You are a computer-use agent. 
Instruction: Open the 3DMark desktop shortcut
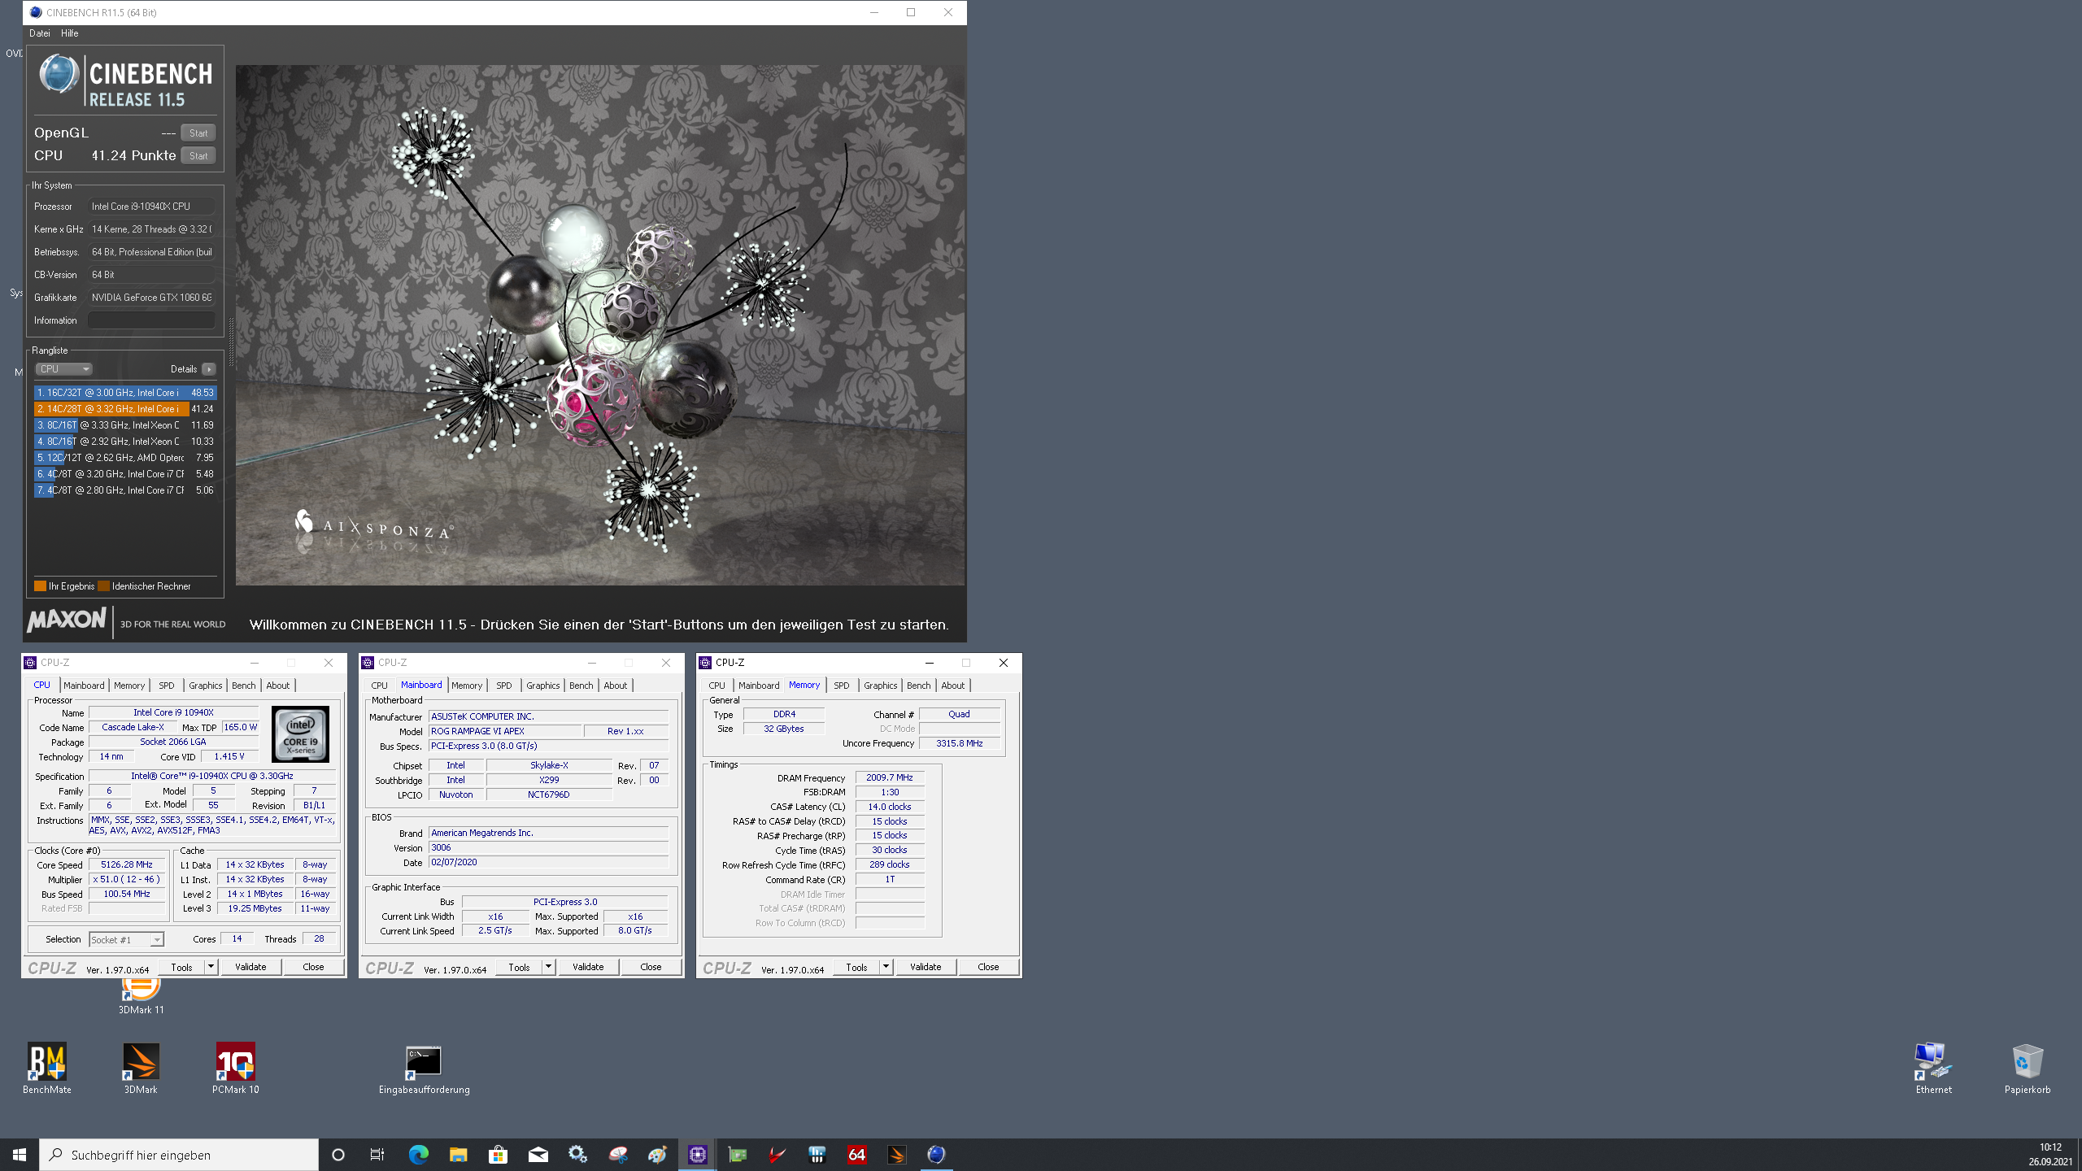point(141,1068)
